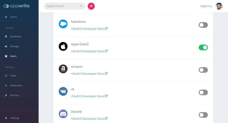228x123 pixels.
Task: Open the Webhooks page
Action: (16, 85)
